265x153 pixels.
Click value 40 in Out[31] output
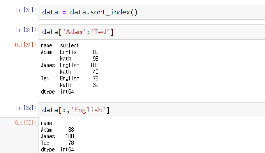95,72
